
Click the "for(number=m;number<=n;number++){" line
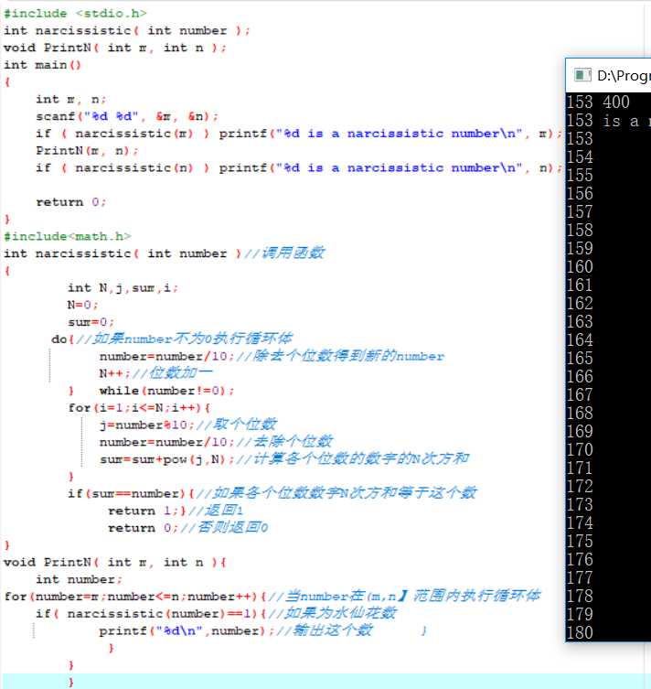272,597
